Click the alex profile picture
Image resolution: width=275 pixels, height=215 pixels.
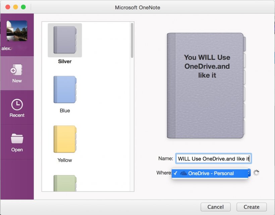(x=17, y=31)
